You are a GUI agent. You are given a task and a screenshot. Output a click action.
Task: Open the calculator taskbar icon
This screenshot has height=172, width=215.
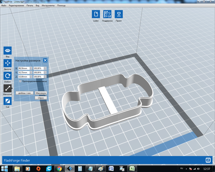[80, 169]
